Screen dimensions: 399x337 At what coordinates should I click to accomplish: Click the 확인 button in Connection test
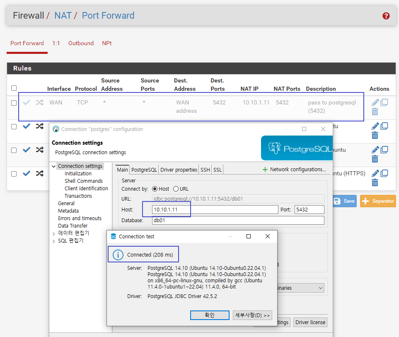[x=210, y=315]
